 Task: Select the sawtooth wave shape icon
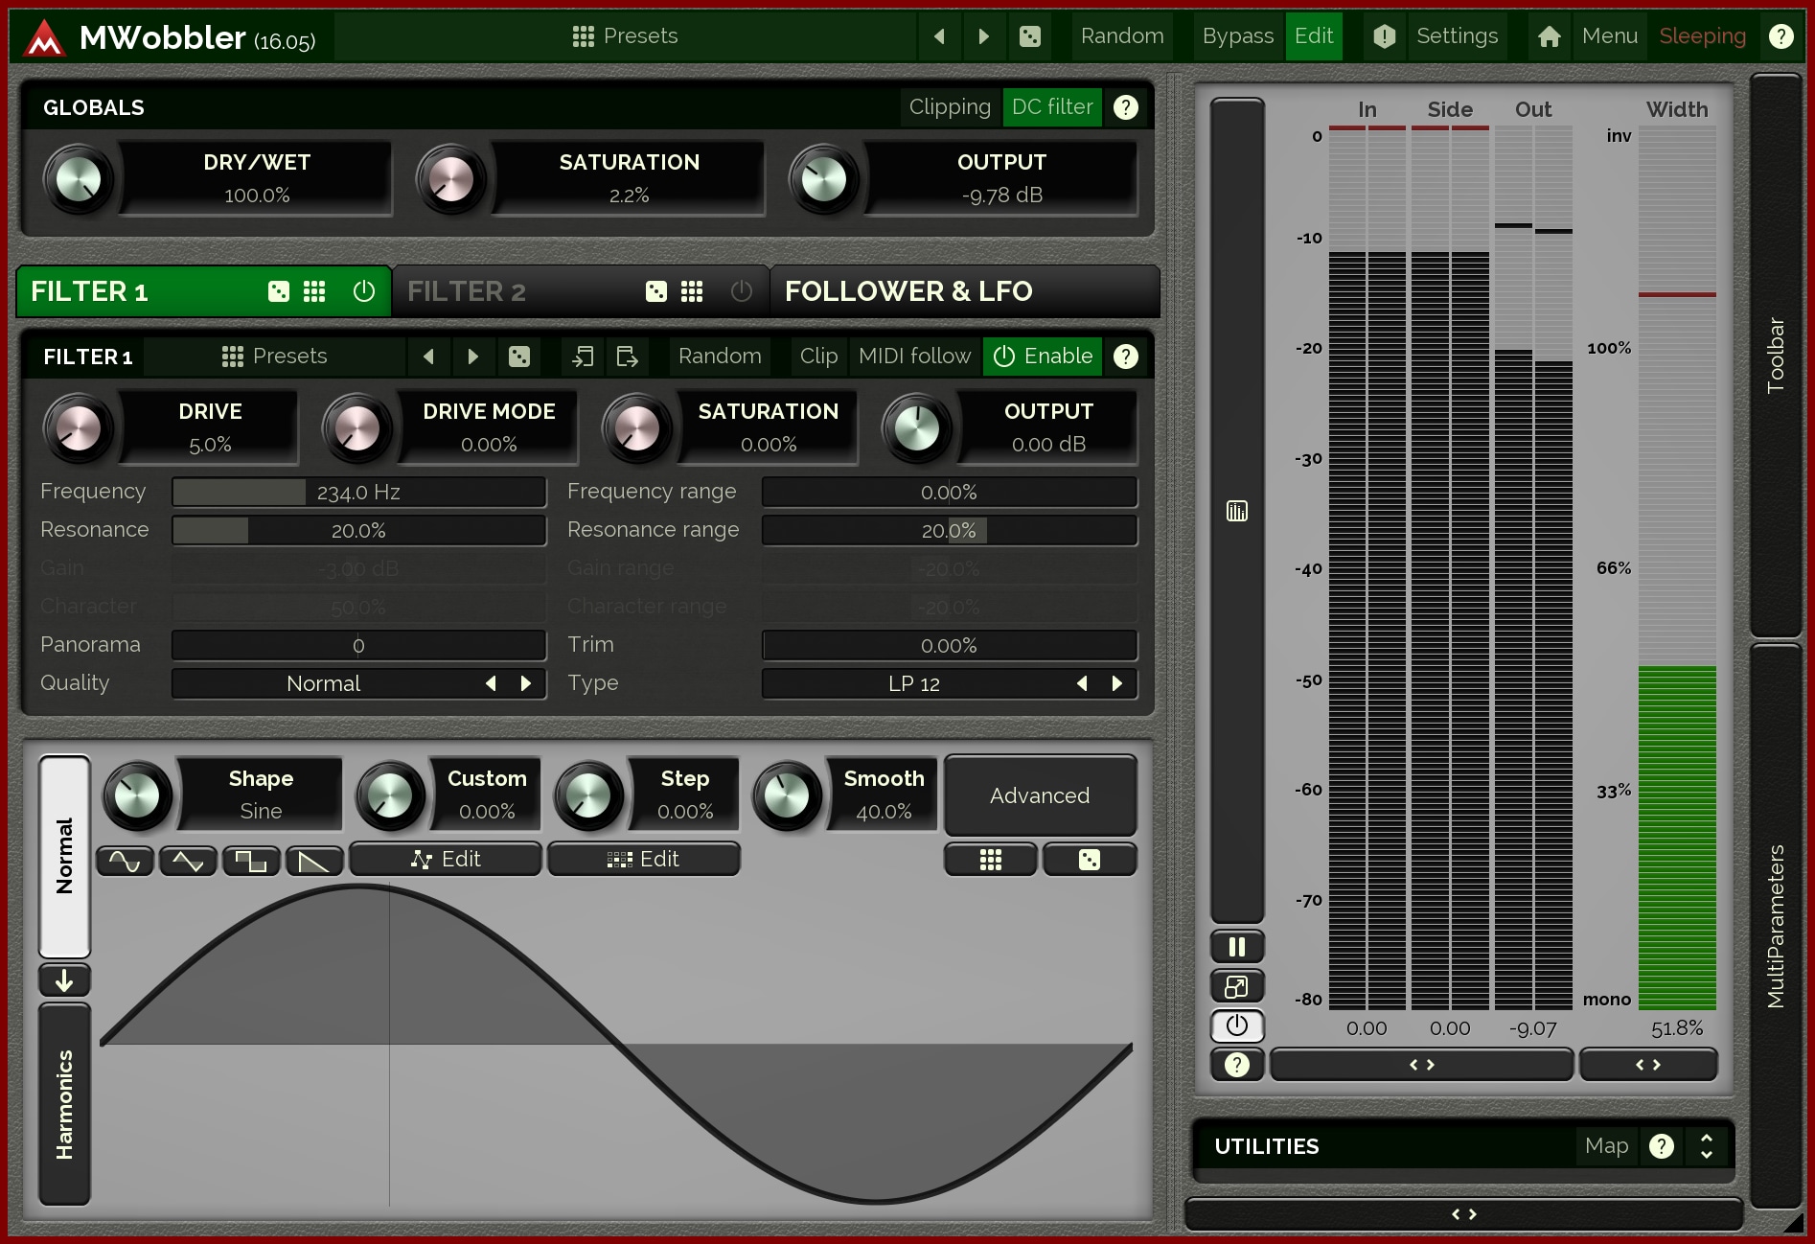pos(314,861)
